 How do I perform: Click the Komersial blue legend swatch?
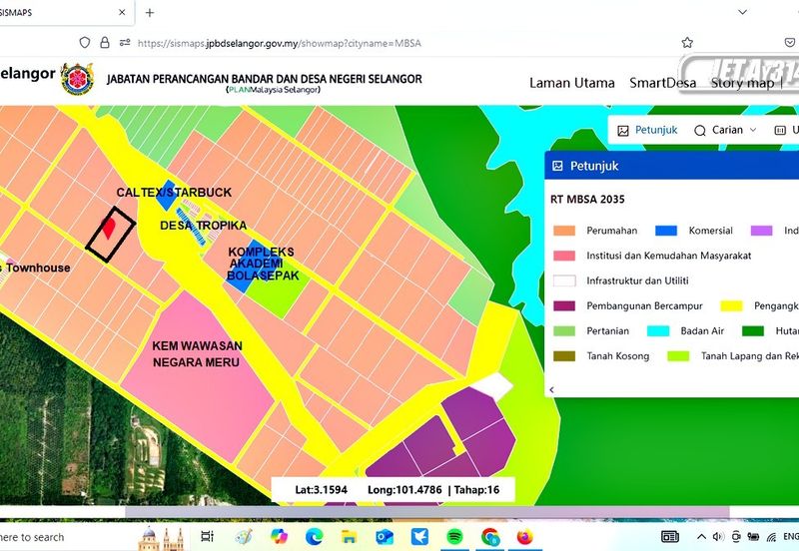tap(666, 231)
